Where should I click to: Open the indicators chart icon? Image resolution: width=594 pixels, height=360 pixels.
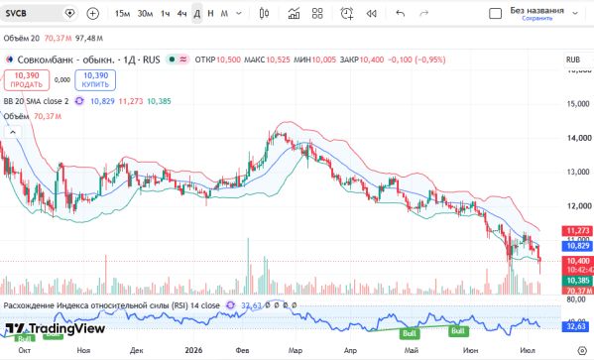pos(294,14)
